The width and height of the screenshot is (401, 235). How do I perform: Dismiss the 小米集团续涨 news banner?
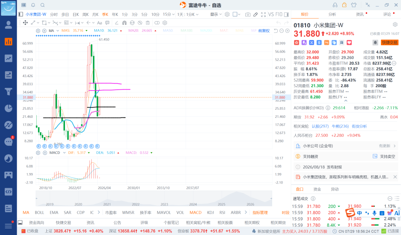pyautogui.click(x=395, y=177)
